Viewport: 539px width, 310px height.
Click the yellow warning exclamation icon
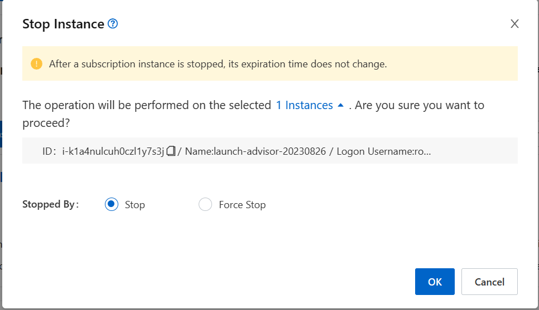click(36, 64)
